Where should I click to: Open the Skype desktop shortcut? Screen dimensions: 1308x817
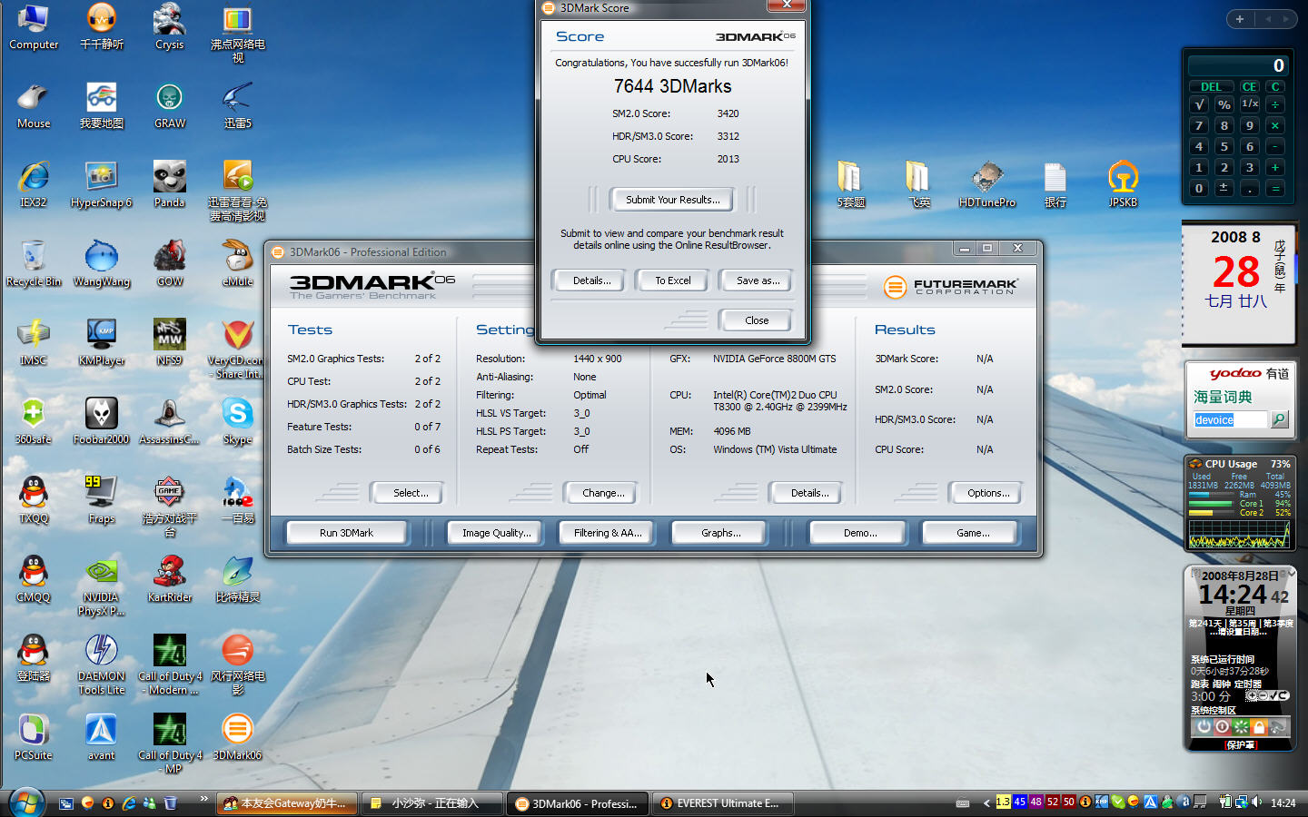click(238, 422)
